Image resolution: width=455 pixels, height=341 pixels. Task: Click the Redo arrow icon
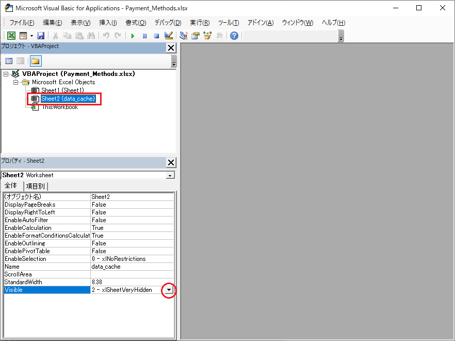pos(118,36)
